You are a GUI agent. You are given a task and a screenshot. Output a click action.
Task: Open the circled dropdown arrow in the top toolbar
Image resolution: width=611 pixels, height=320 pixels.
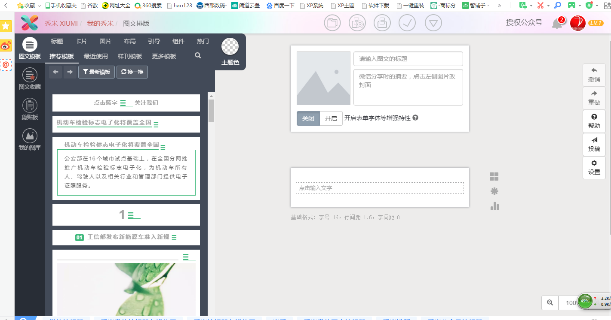tap(433, 22)
